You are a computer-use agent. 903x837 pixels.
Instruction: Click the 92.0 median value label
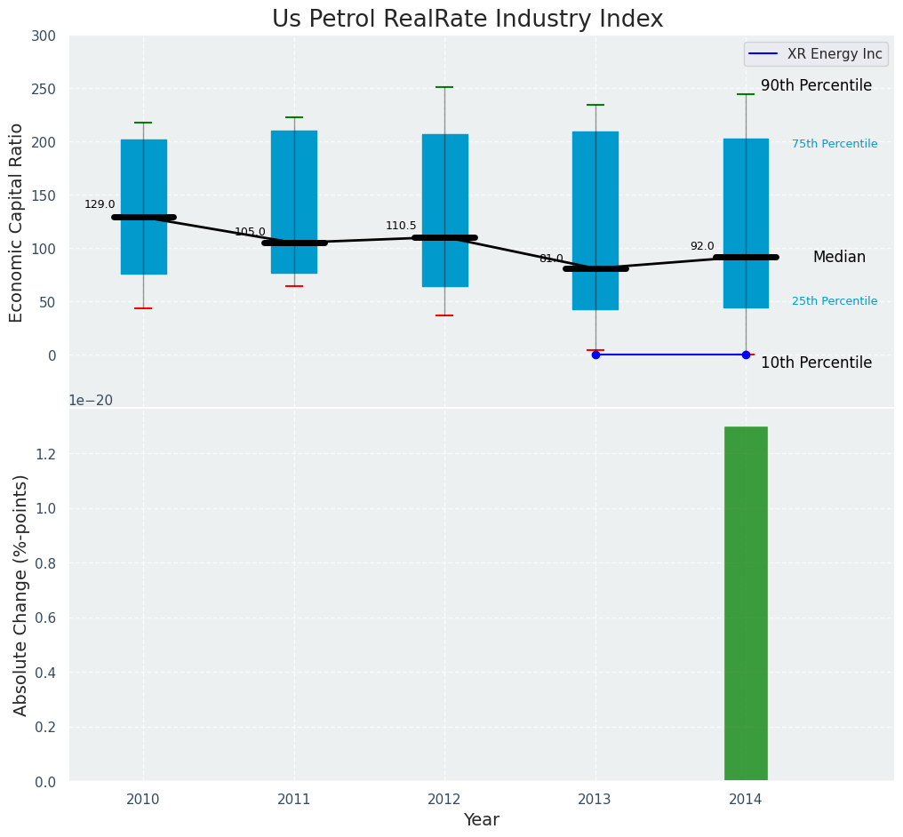coord(702,246)
